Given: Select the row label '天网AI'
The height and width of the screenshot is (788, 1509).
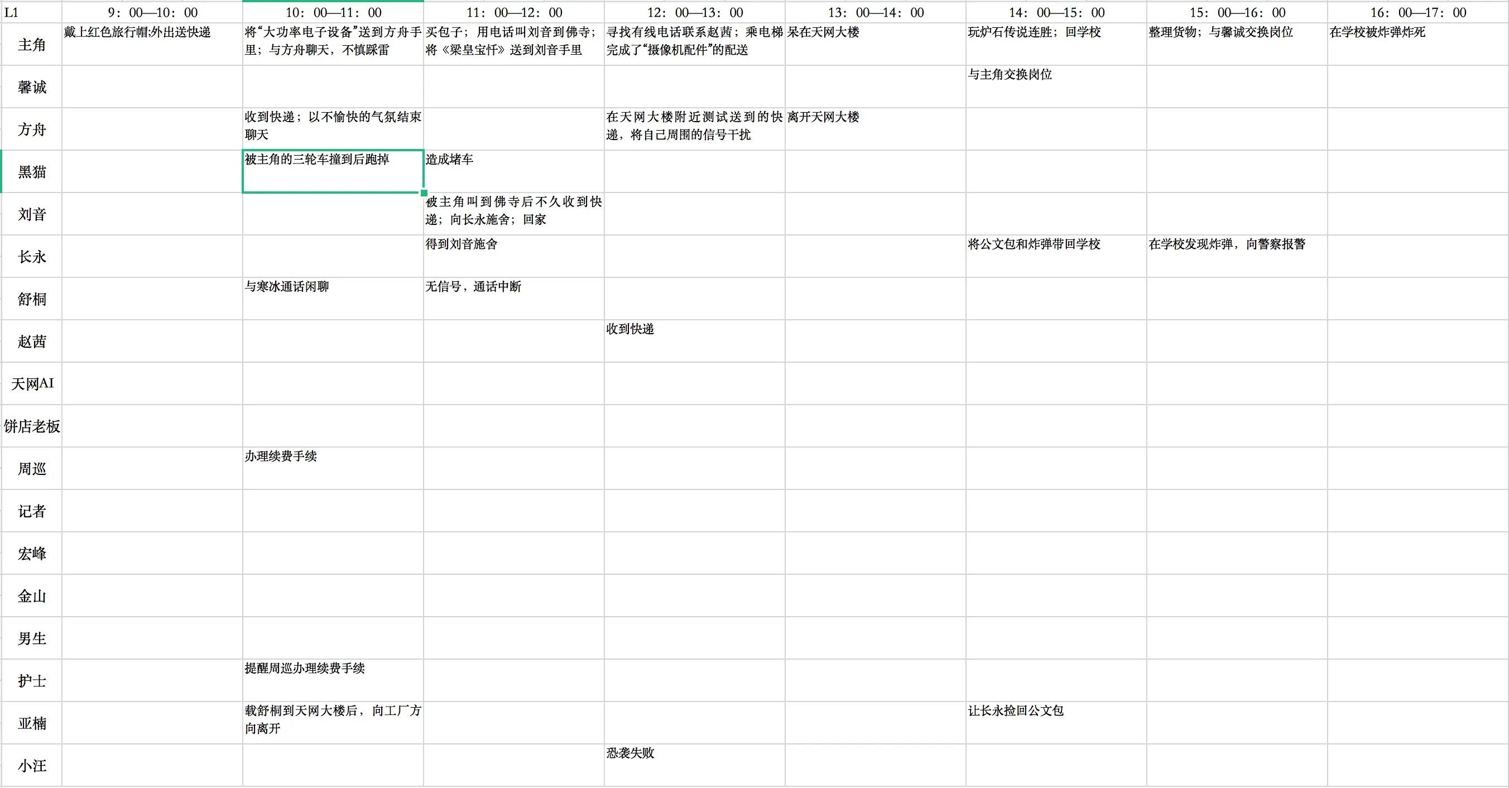Looking at the screenshot, I should pyautogui.click(x=32, y=384).
